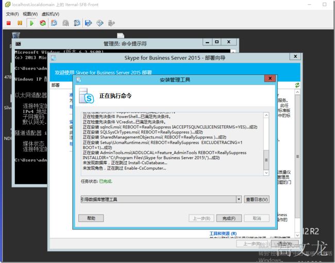Click the 工具和资源 (R) link
This screenshot has width=335, height=263.
[x=223, y=234]
